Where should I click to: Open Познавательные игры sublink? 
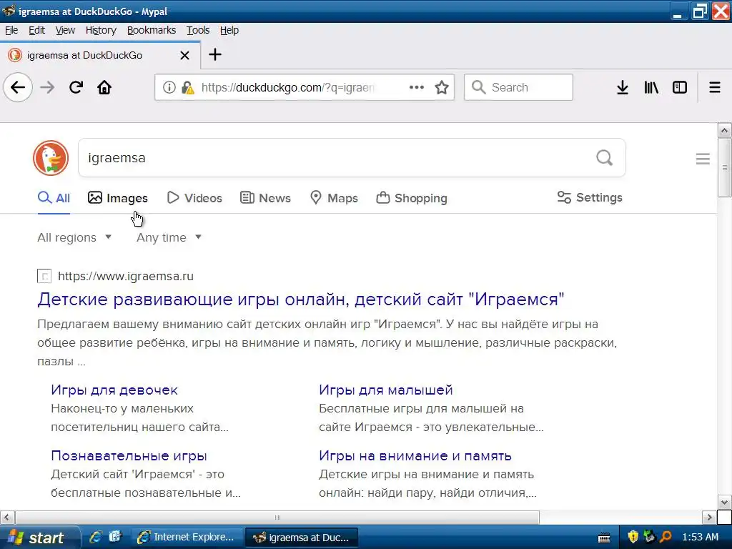pos(129,455)
